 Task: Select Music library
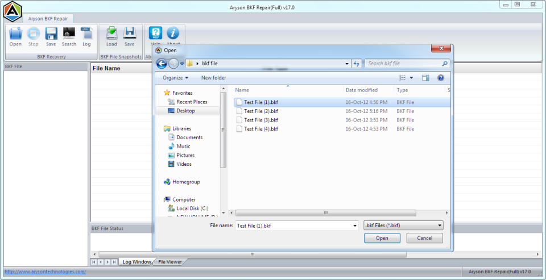click(x=179, y=147)
